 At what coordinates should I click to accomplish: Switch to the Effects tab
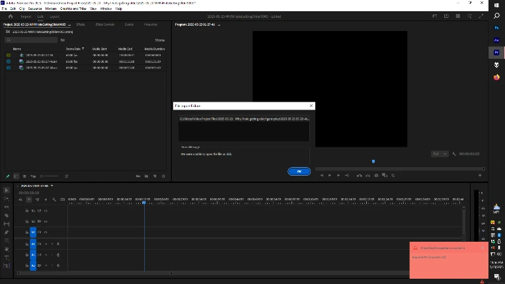click(x=81, y=24)
